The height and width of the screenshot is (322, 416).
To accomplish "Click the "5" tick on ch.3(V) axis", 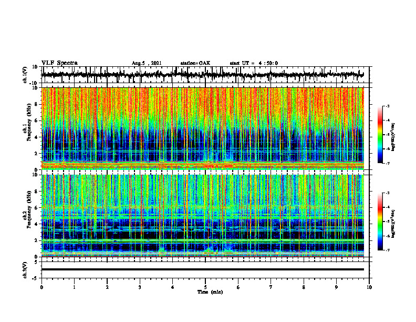I will tap(36, 262).
